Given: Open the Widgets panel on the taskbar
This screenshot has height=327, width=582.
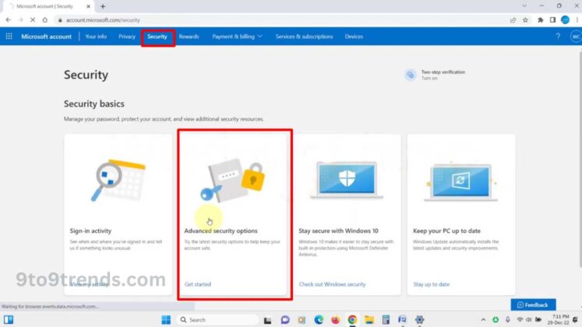Looking at the screenshot, I should [x=9, y=319].
